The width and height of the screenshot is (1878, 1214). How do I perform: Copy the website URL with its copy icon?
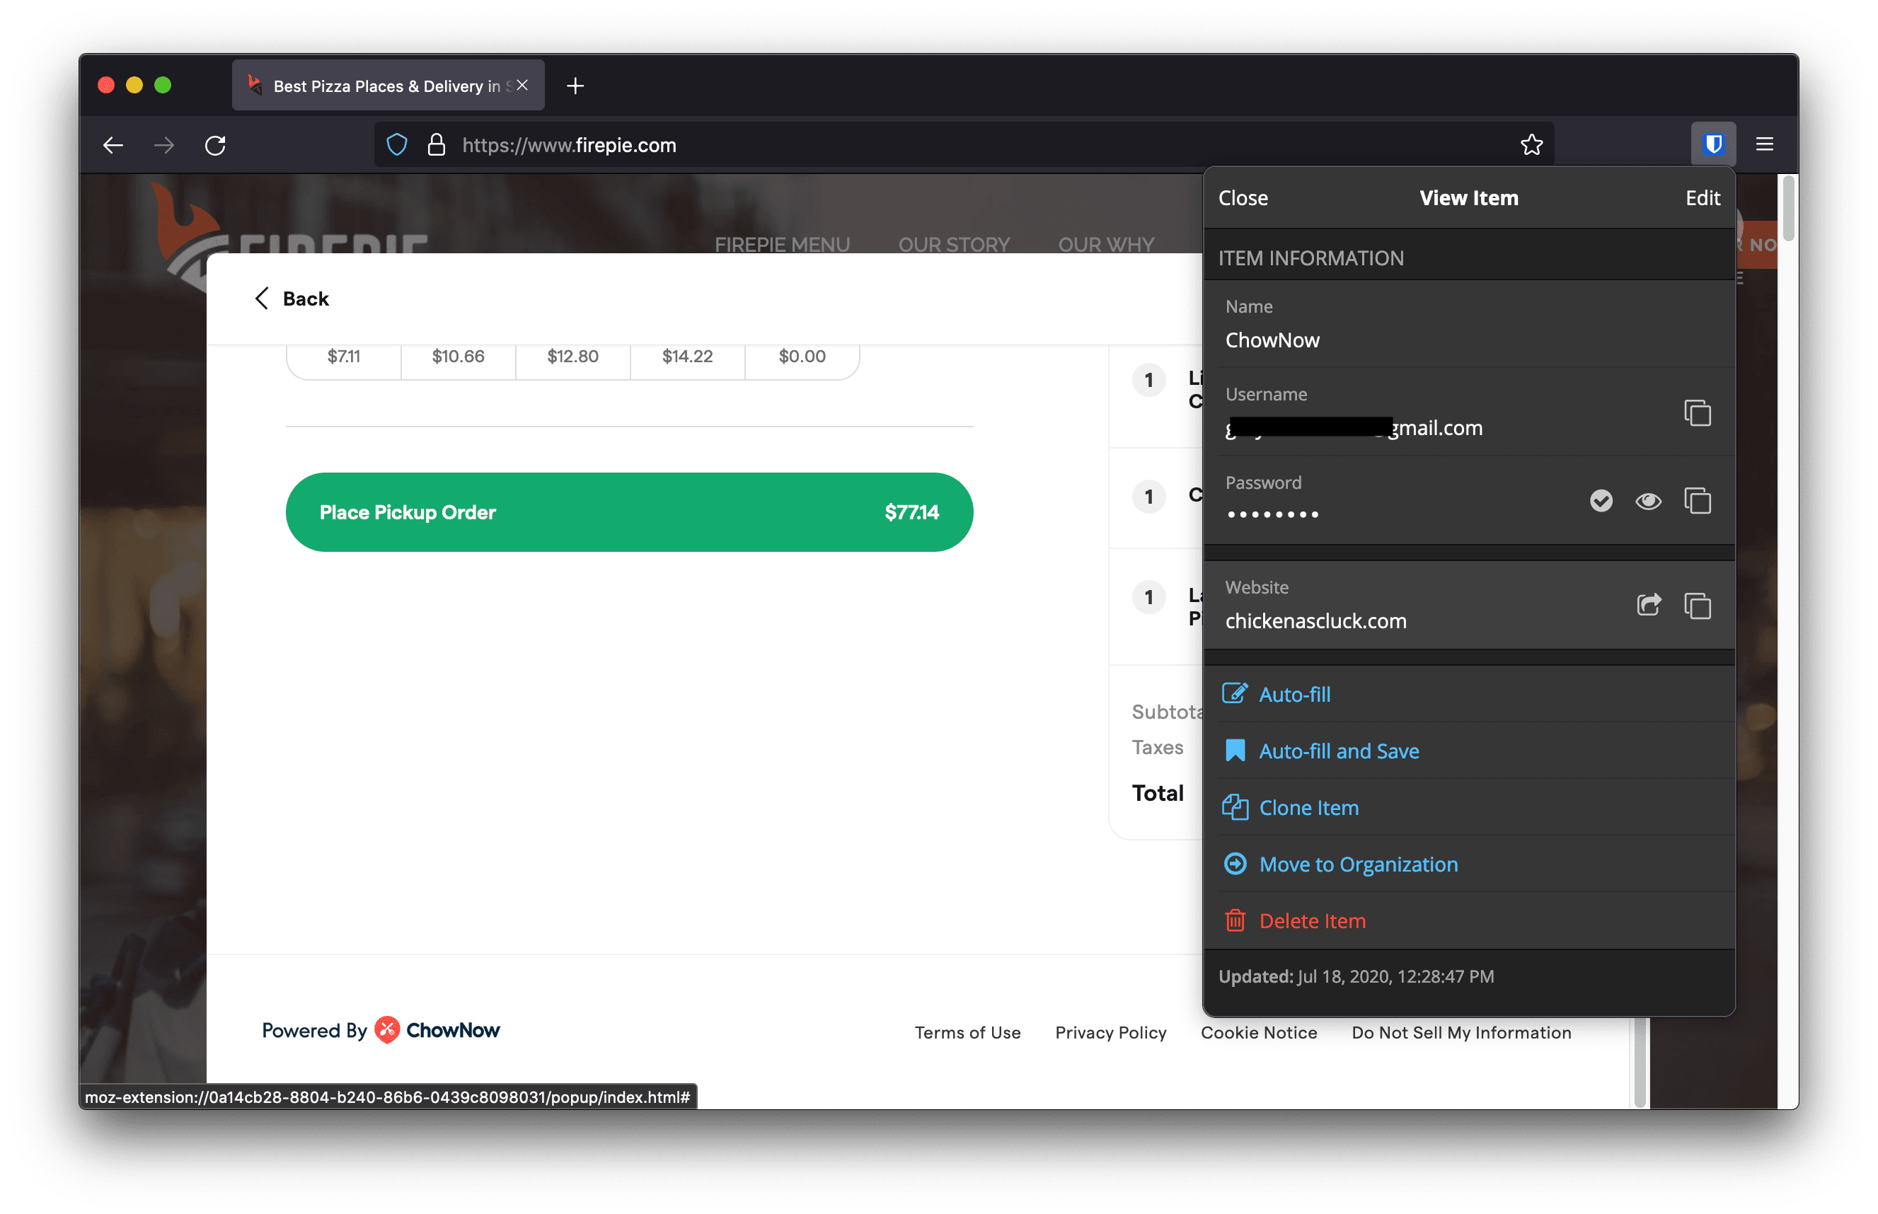pyautogui.click(x=1697, y=606)
